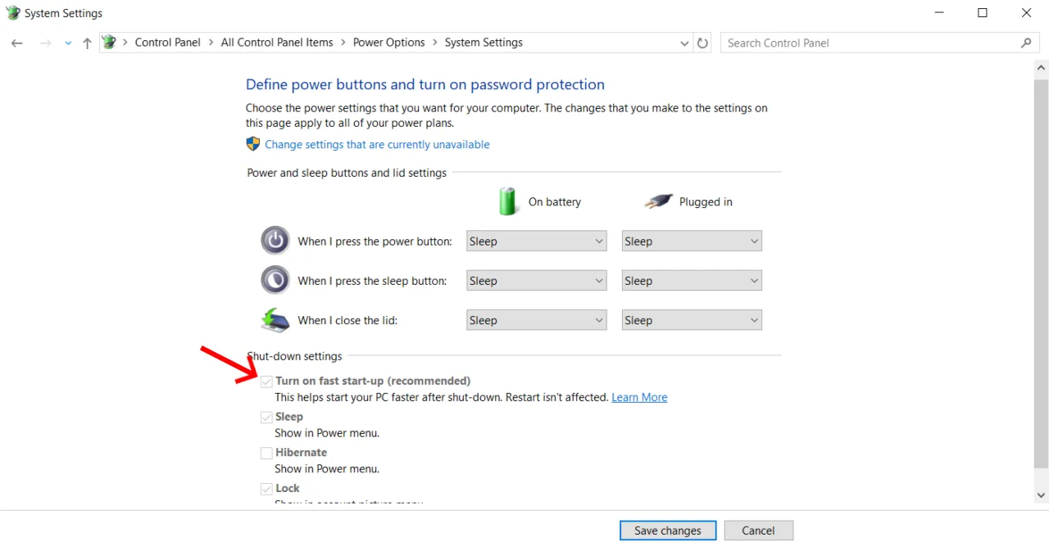Click the up navigation arrow
Image resolution: width=1049 pixels, height=542 pixels.
point(87,43)
